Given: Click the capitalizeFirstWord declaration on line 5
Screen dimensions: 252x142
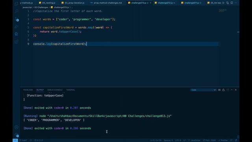Looking at the screenshot, I should pyautogui.click(x=58, y=28).
